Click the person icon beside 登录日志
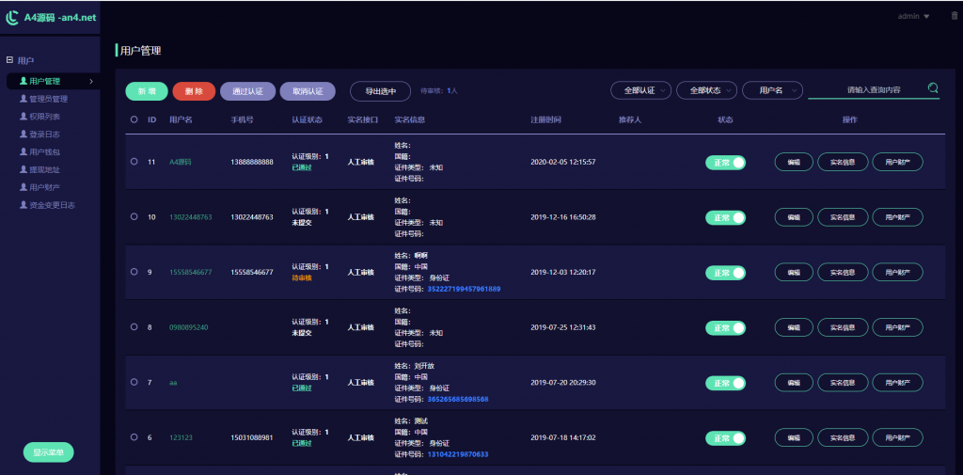Image resolution: width=963 pixels, height=475 pixels. (24, 135)
